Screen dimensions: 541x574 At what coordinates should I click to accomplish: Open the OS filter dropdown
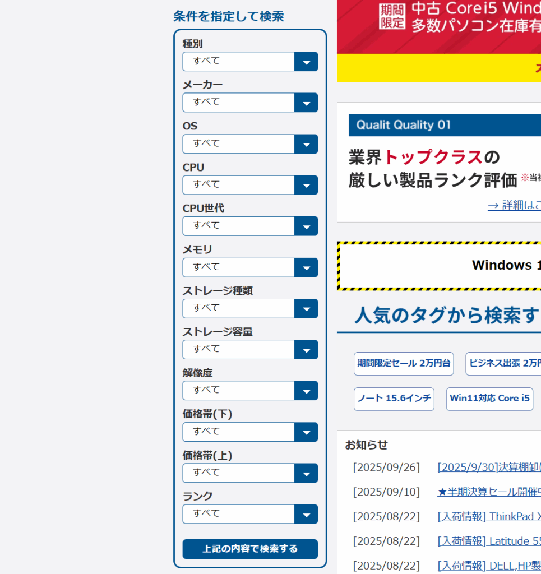click(249, 144)
